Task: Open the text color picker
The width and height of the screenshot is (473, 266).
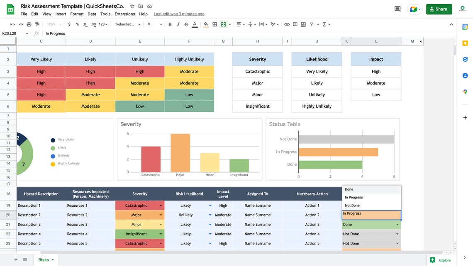Action: click(x=195, y=24)
